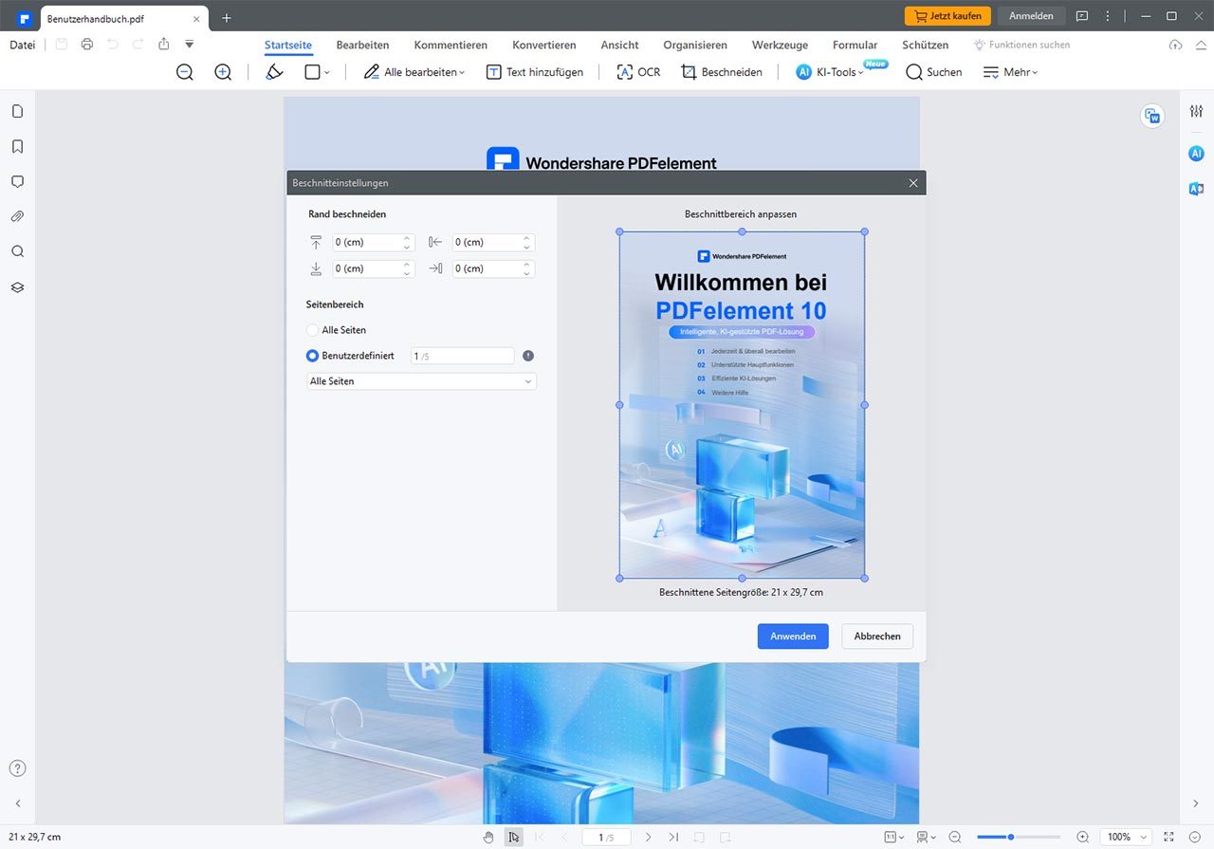The image size is (1214, 849).
Task: Select the Benutzerdefiniert radio button
Action: tap(312, 356)
